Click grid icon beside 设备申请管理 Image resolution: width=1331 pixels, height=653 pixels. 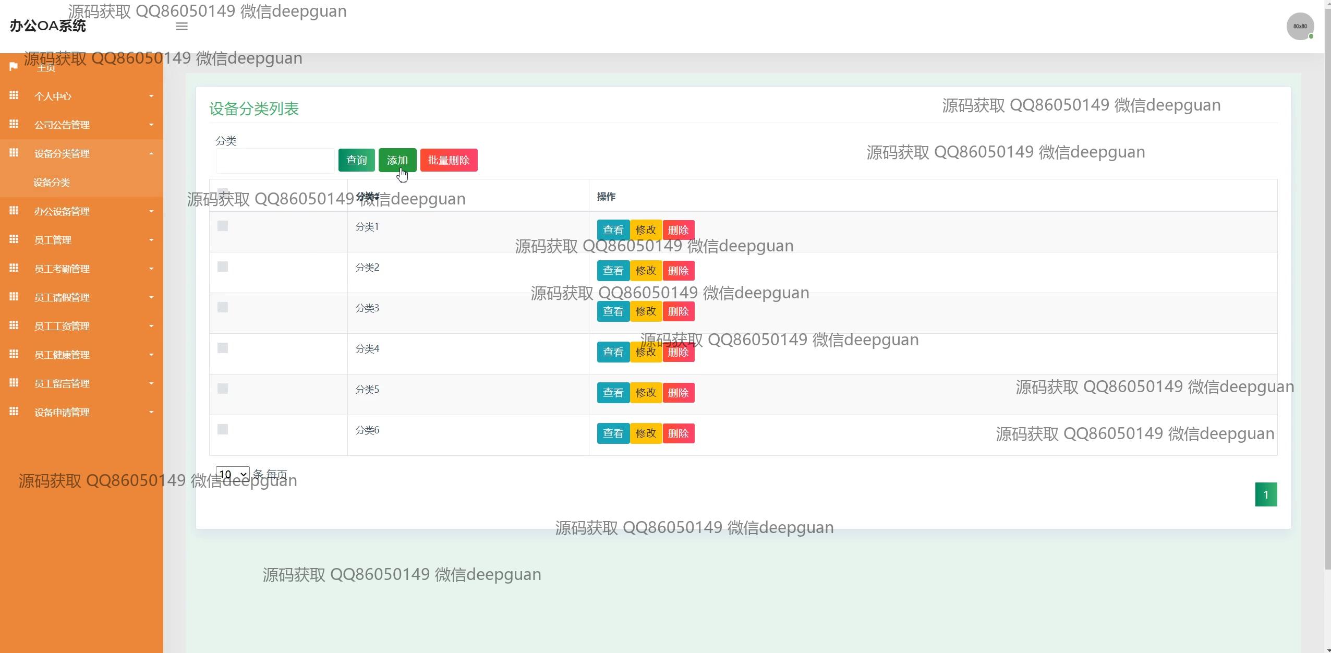coord(14,412)
